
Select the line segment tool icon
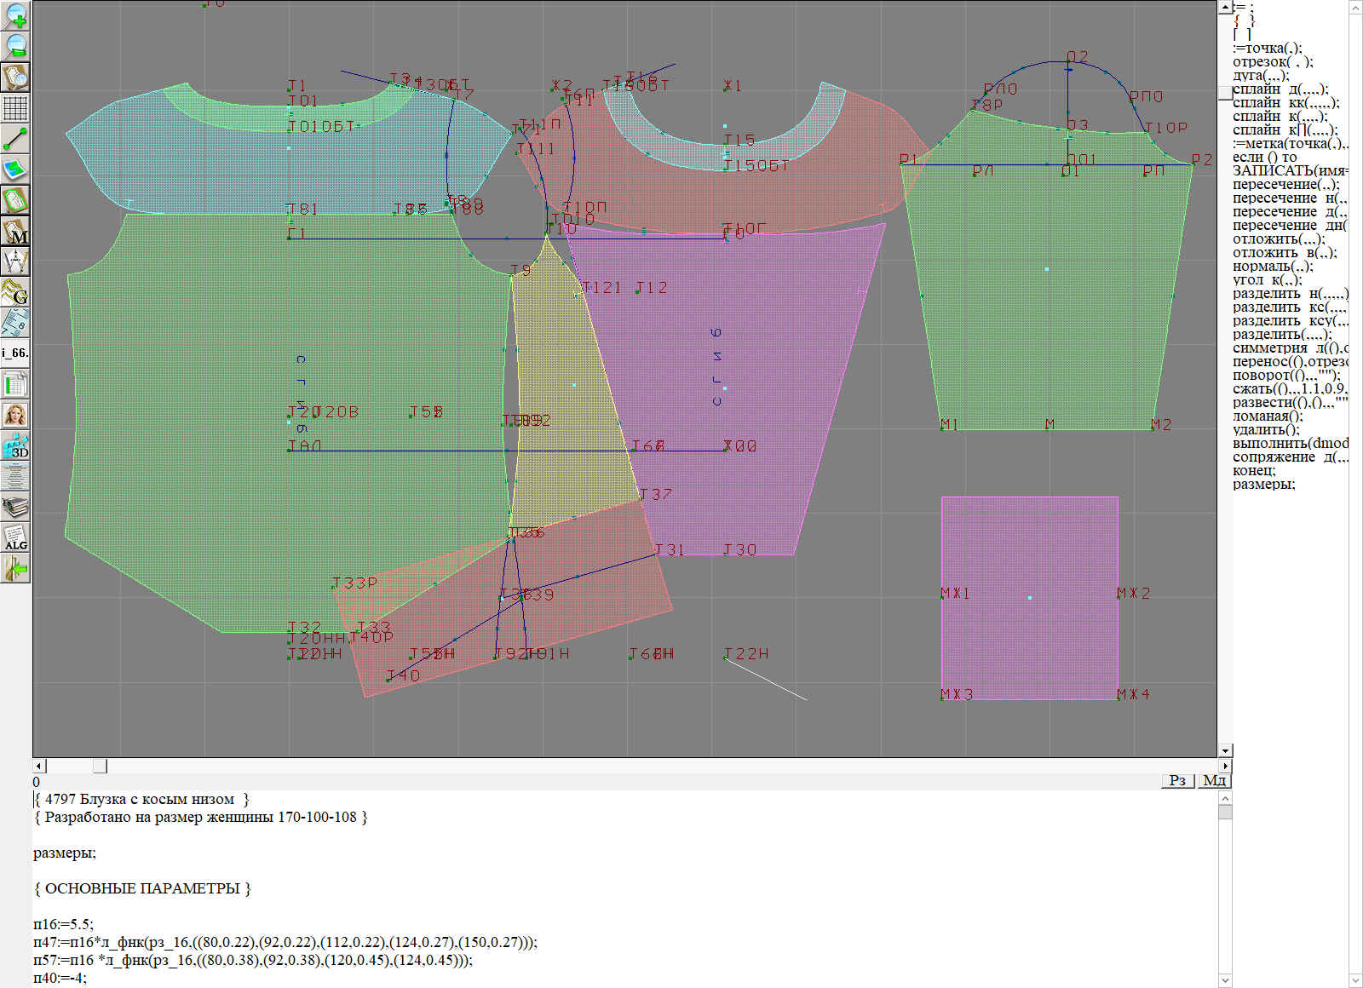(x=15, y=139)
